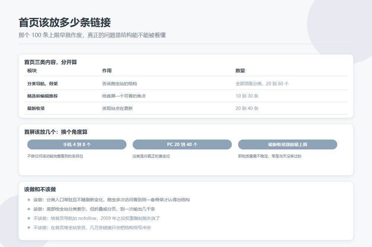Select the 分类导航，骨架 row label

pyautogui.click(x=42, y=84)
